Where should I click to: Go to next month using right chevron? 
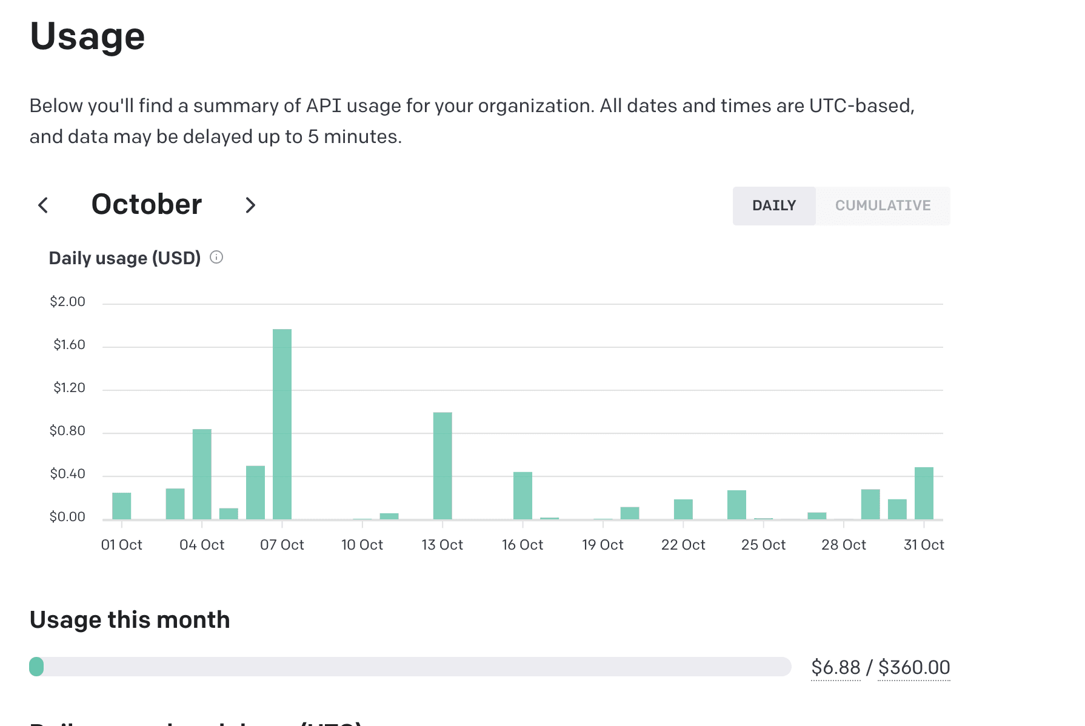point(250,205)
